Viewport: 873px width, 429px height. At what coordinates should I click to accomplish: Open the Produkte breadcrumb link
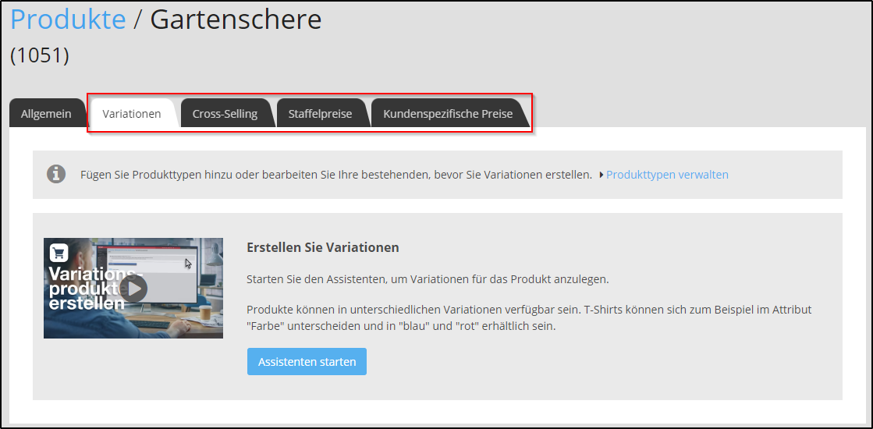pos(68,20)
